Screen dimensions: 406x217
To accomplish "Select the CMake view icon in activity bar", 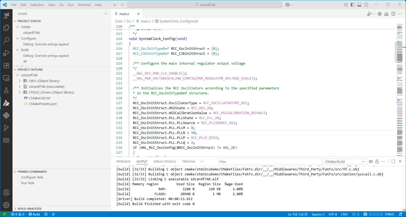I will tap(6, 103).
